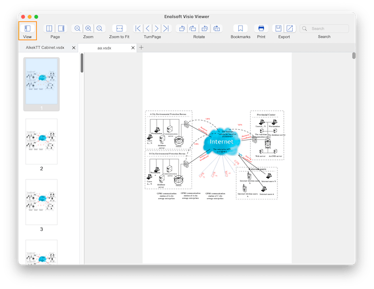
Task: Click the zoom in magnifier icon
Action: point(88,28)
